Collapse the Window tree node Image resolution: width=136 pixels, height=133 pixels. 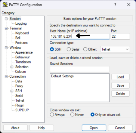(x=6, y=48)
